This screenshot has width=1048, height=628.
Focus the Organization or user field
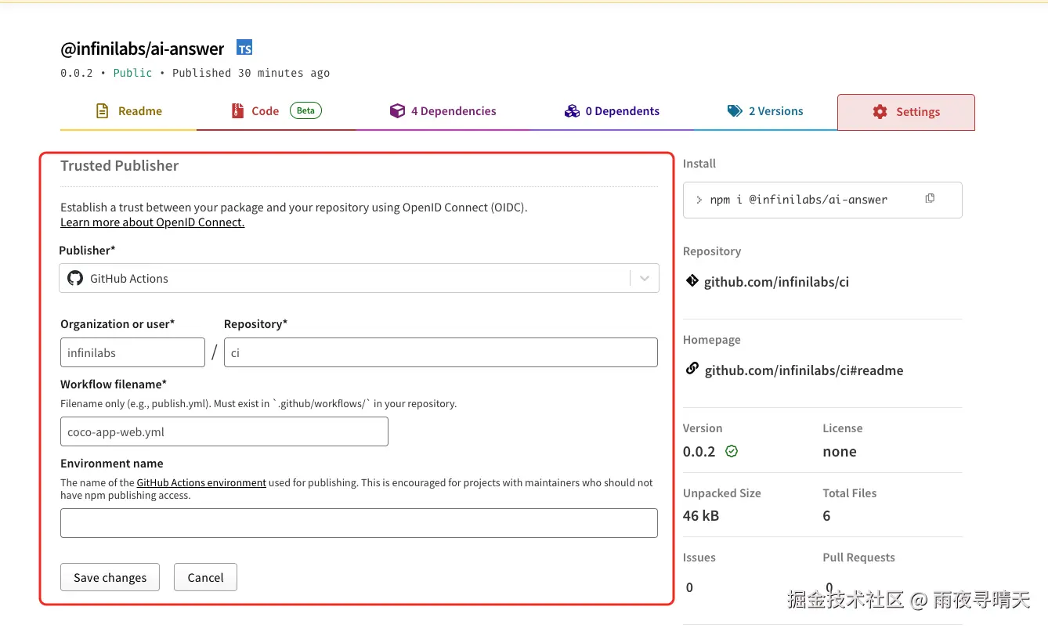[x=132, y=352]
